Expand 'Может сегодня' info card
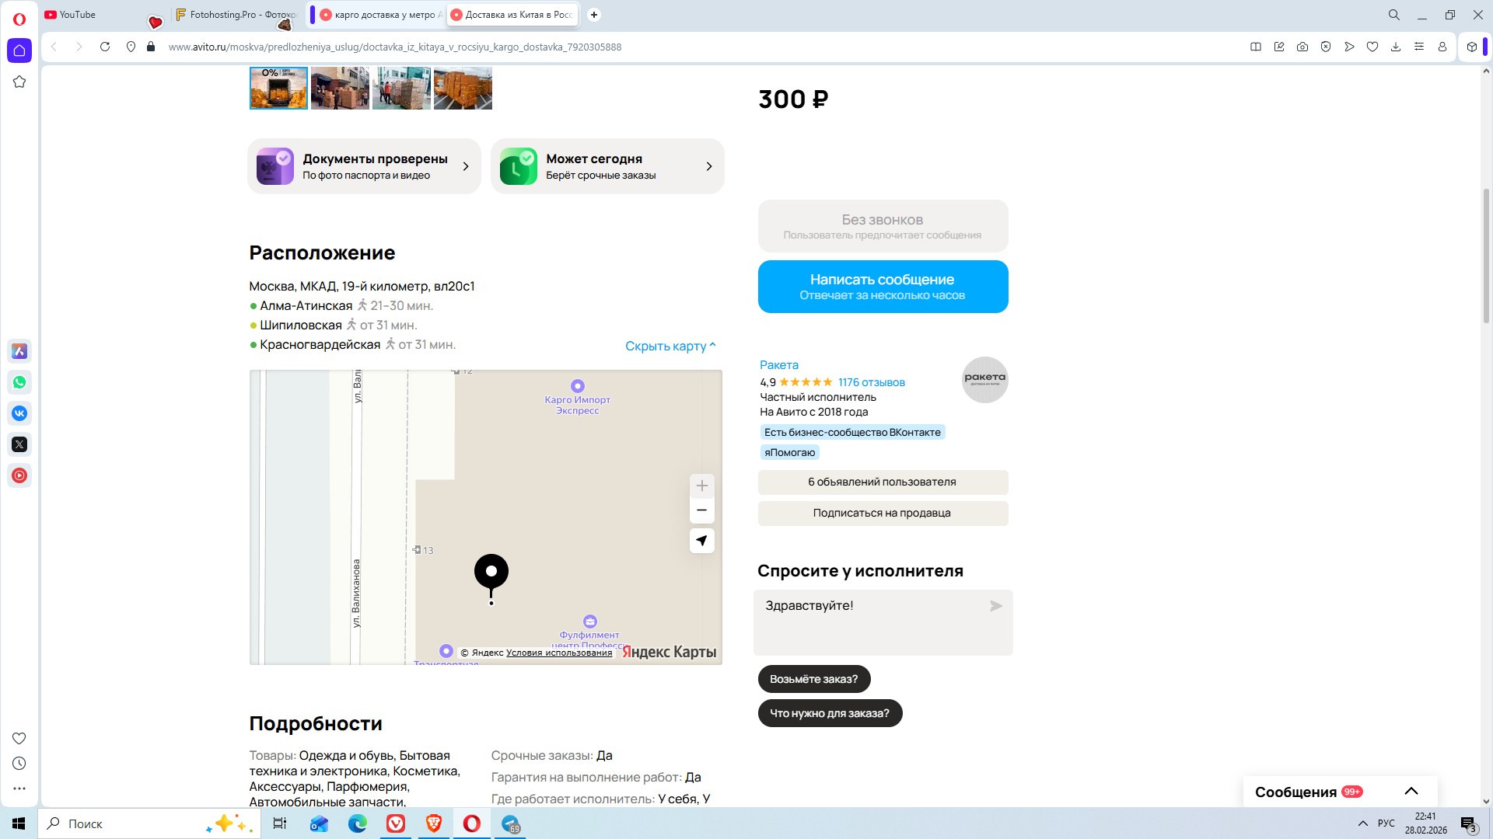 pos(607,166)
